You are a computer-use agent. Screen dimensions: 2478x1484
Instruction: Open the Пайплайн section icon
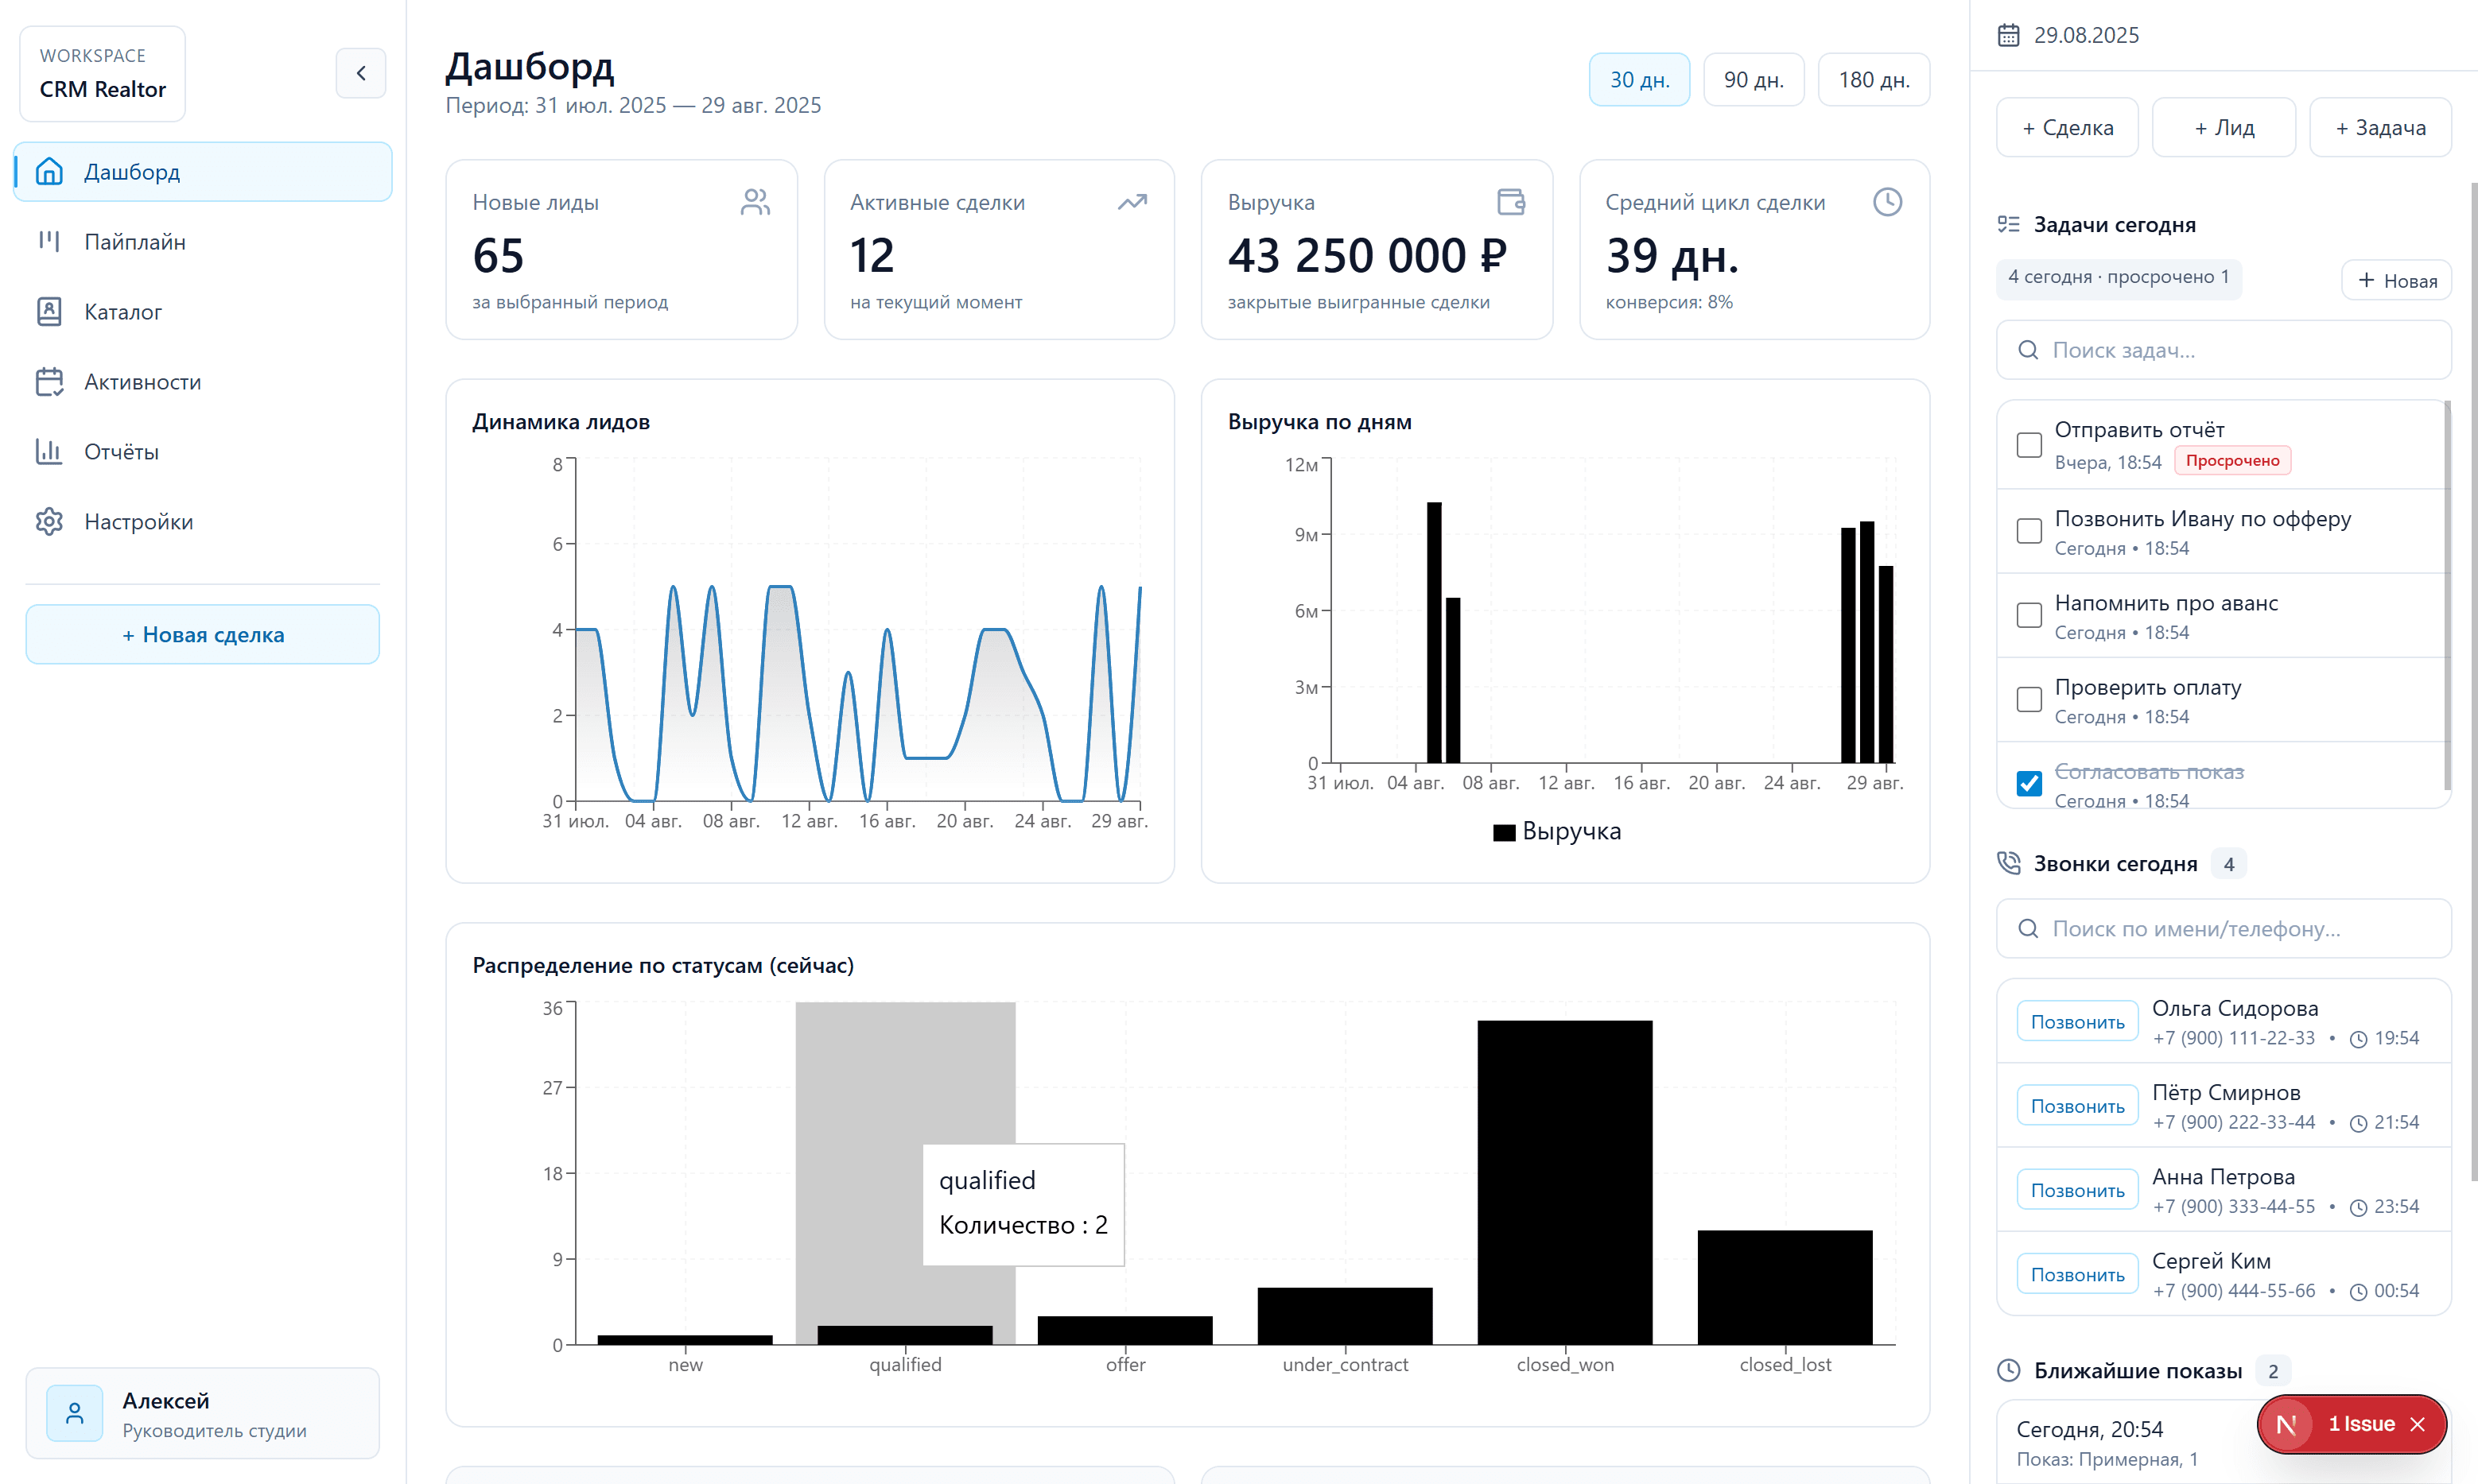49,241
